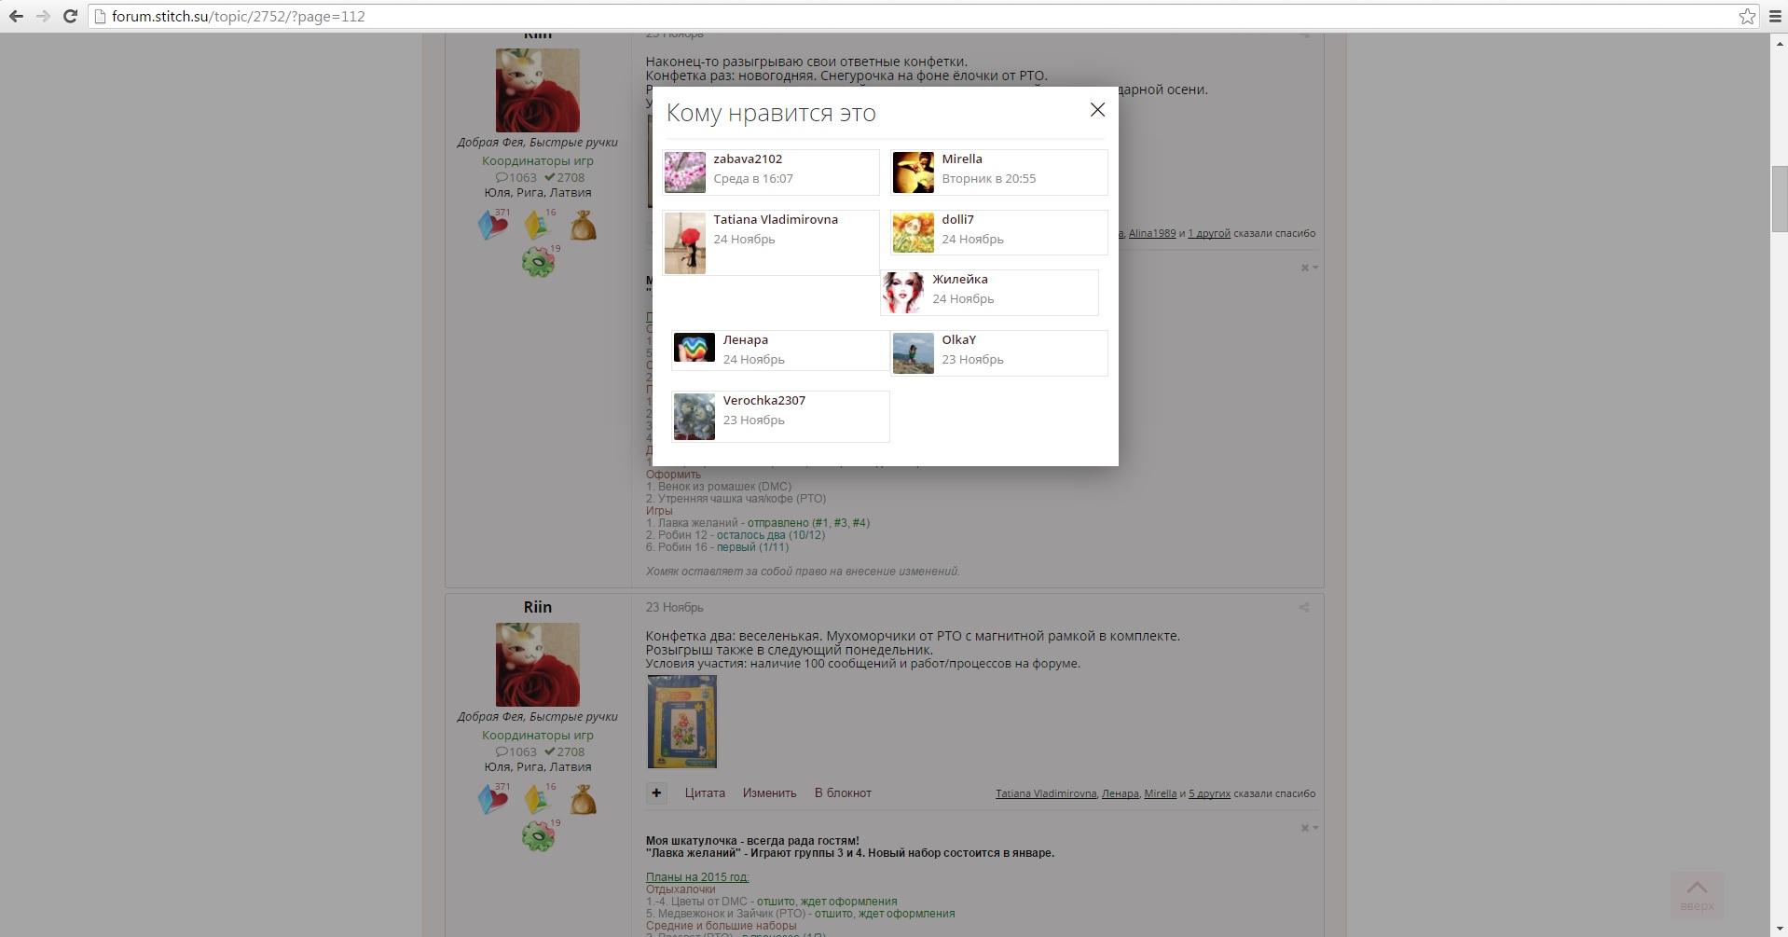Click the browser address bar
The image size is (1788, 937).
click(x=839, y=16)
